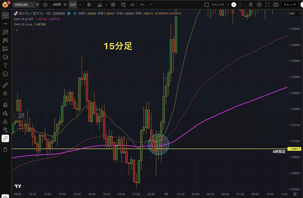Expand the layout dropdown chevron

228,5
